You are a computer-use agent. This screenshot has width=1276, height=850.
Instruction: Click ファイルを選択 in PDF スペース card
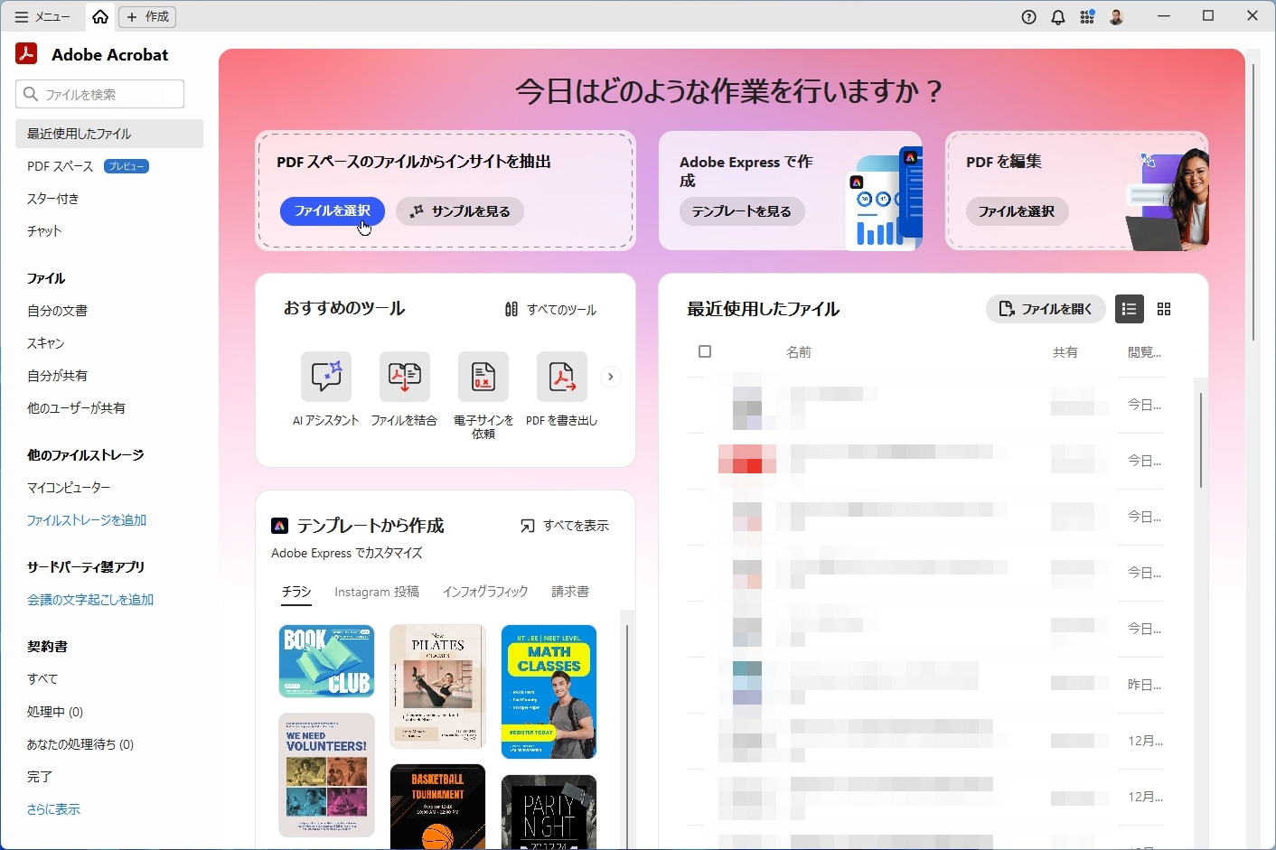(333, 211)
